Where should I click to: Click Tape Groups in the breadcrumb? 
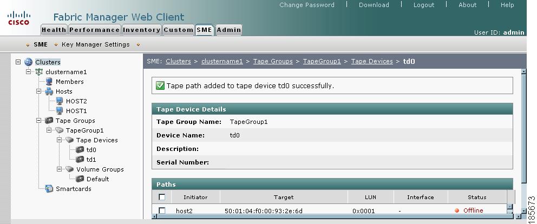[x=273, y=61]
